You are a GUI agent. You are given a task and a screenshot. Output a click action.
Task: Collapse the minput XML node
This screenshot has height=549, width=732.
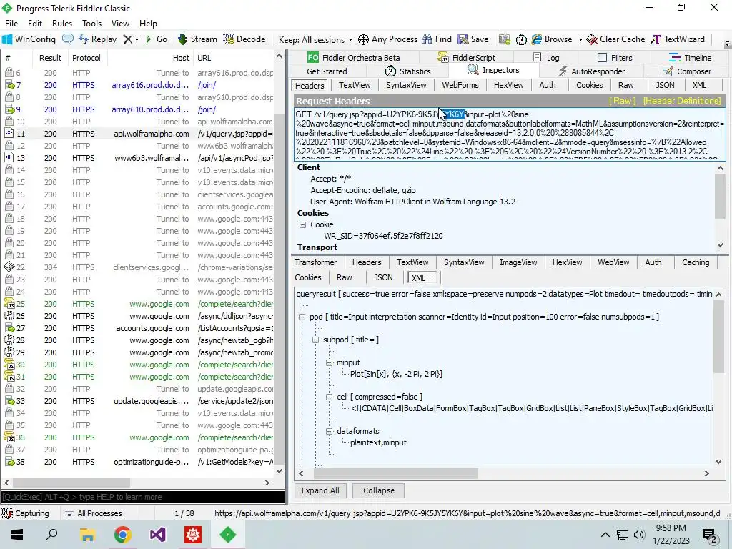point(329,362)
